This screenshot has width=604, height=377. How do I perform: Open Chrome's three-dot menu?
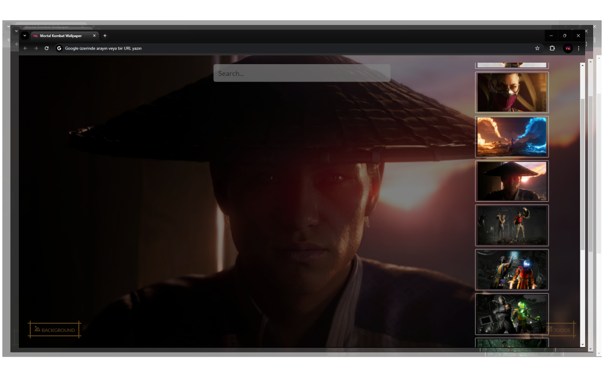[x=579, y=48]
